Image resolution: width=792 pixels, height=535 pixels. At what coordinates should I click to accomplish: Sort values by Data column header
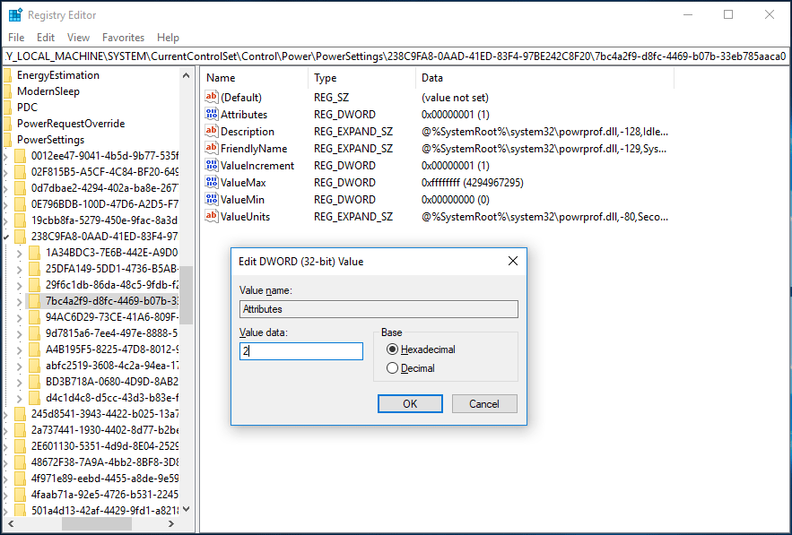pos(545,78)
